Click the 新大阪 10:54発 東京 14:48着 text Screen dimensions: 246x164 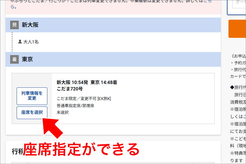(87, 82)
